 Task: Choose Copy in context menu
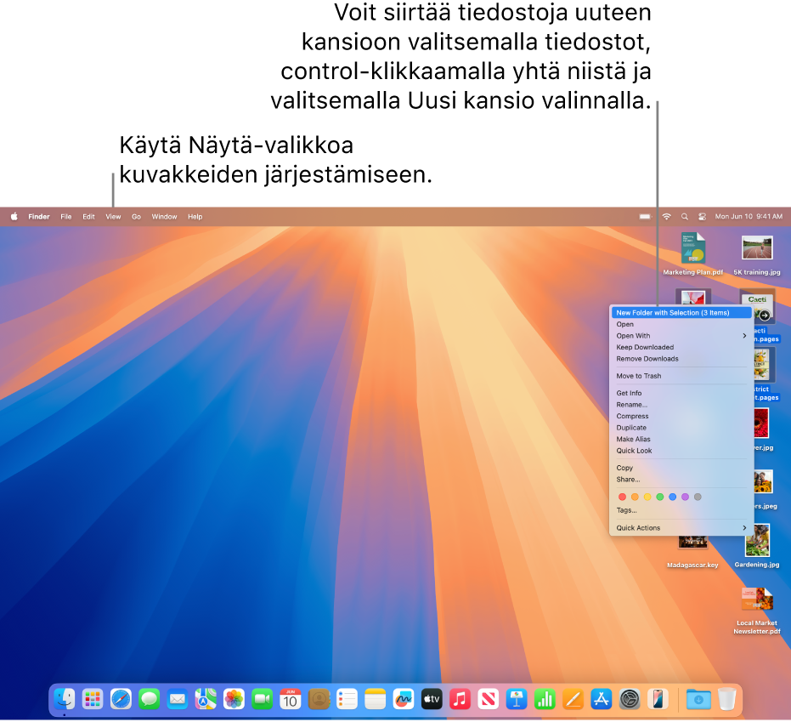tap(682, 468)
